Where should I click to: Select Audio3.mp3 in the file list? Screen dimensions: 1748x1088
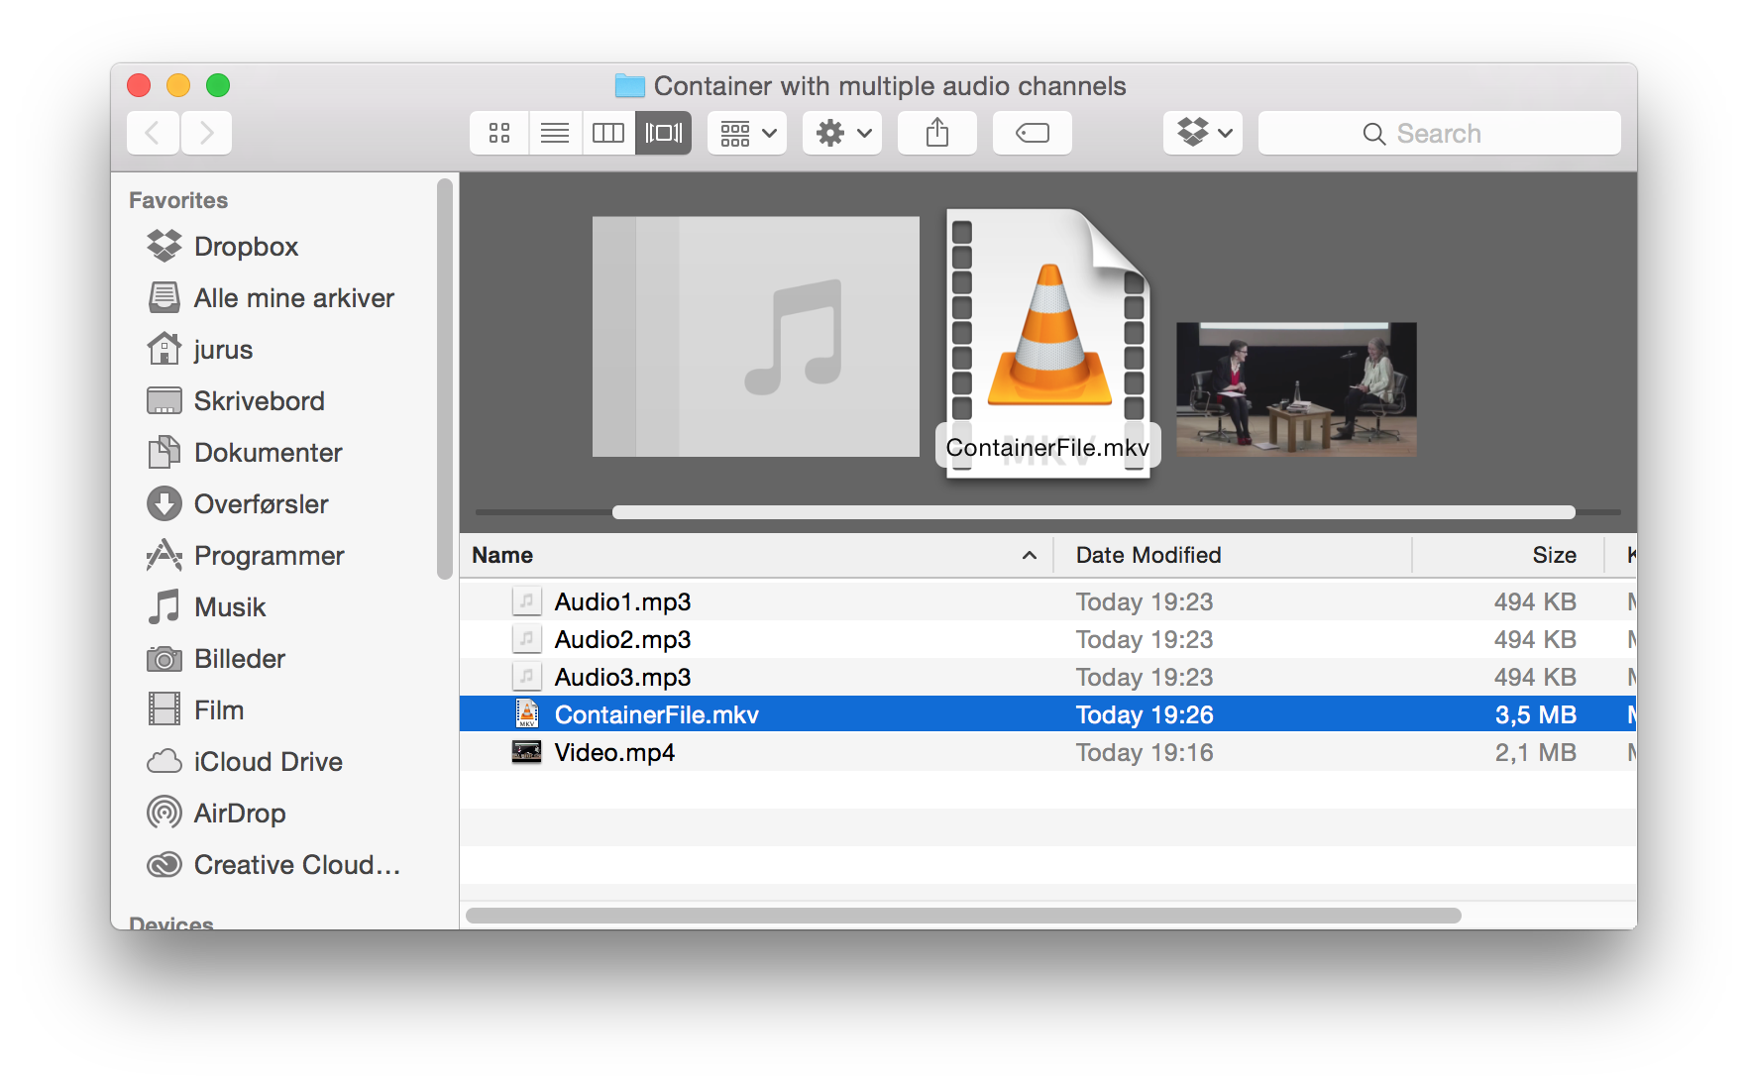[x=1047, y=677]
